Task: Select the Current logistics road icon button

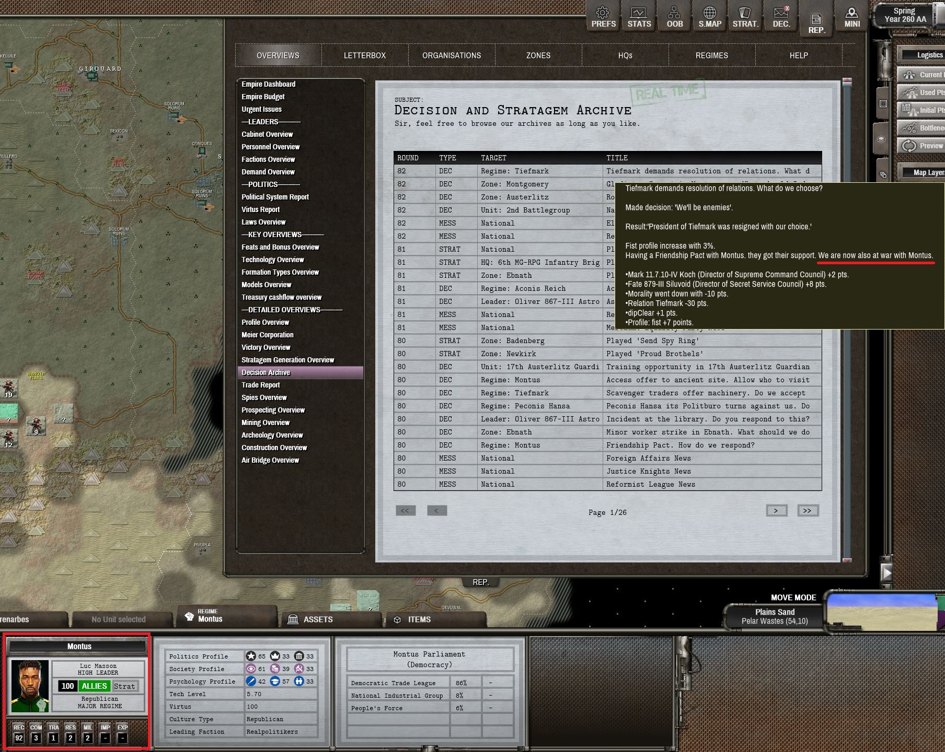Action: (921, 75)
